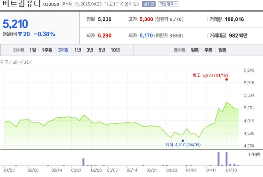Click the 6,249 price axis label
263x177 pixels.
(x=249, y=70)
